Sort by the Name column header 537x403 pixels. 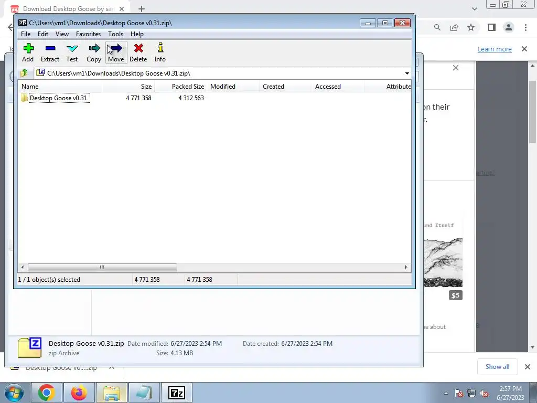60,87
